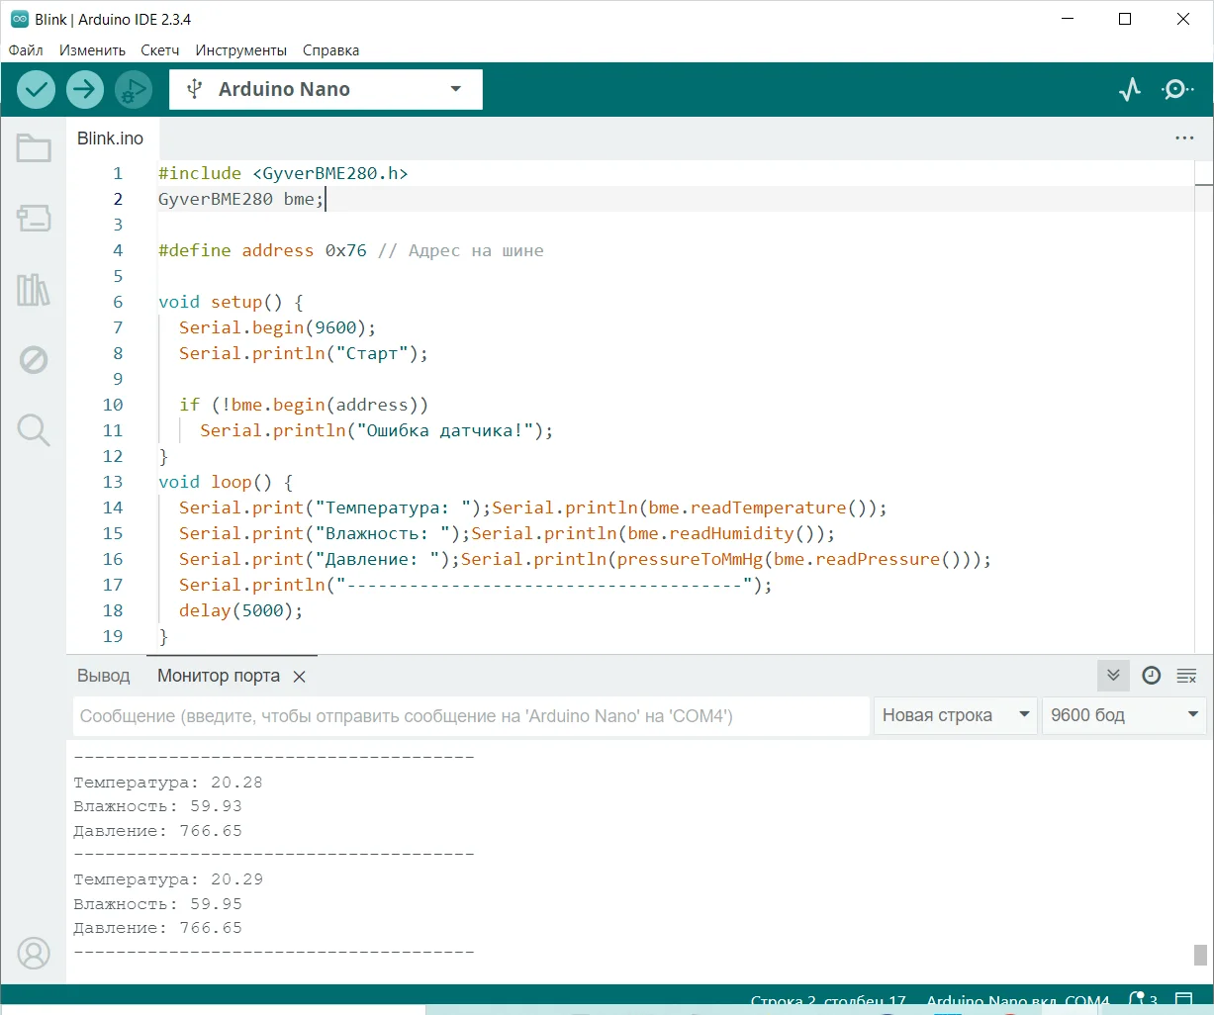Image resolution: width=1214 pixels, height=1015 pixels.
Task: Open the Serial Plotter icon
Action: coord(1130,90)
